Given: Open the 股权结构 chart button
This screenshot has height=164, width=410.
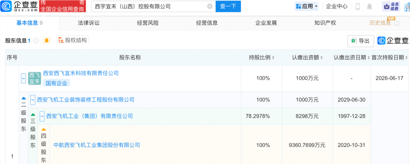Looking at the screenshot, I should [x=73, y=40].
